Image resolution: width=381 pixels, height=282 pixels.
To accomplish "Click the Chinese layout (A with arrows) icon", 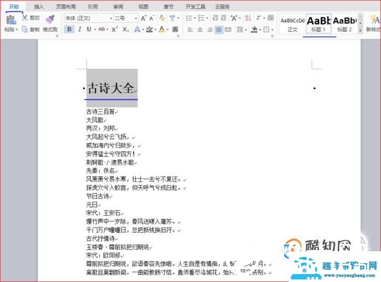I will 234,18.
